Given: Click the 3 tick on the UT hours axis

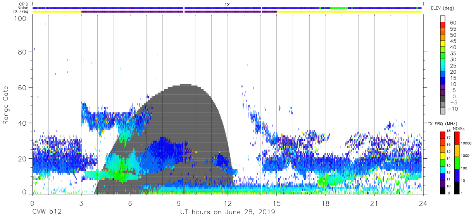Looking at the screenshot, I should 81,203.
